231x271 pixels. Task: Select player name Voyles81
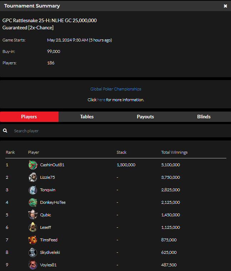tap(48, 265)
